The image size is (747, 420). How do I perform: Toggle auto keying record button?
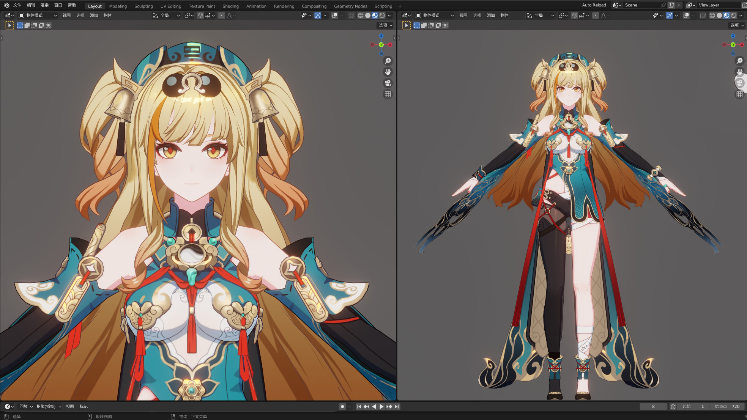tap(342, 406)
